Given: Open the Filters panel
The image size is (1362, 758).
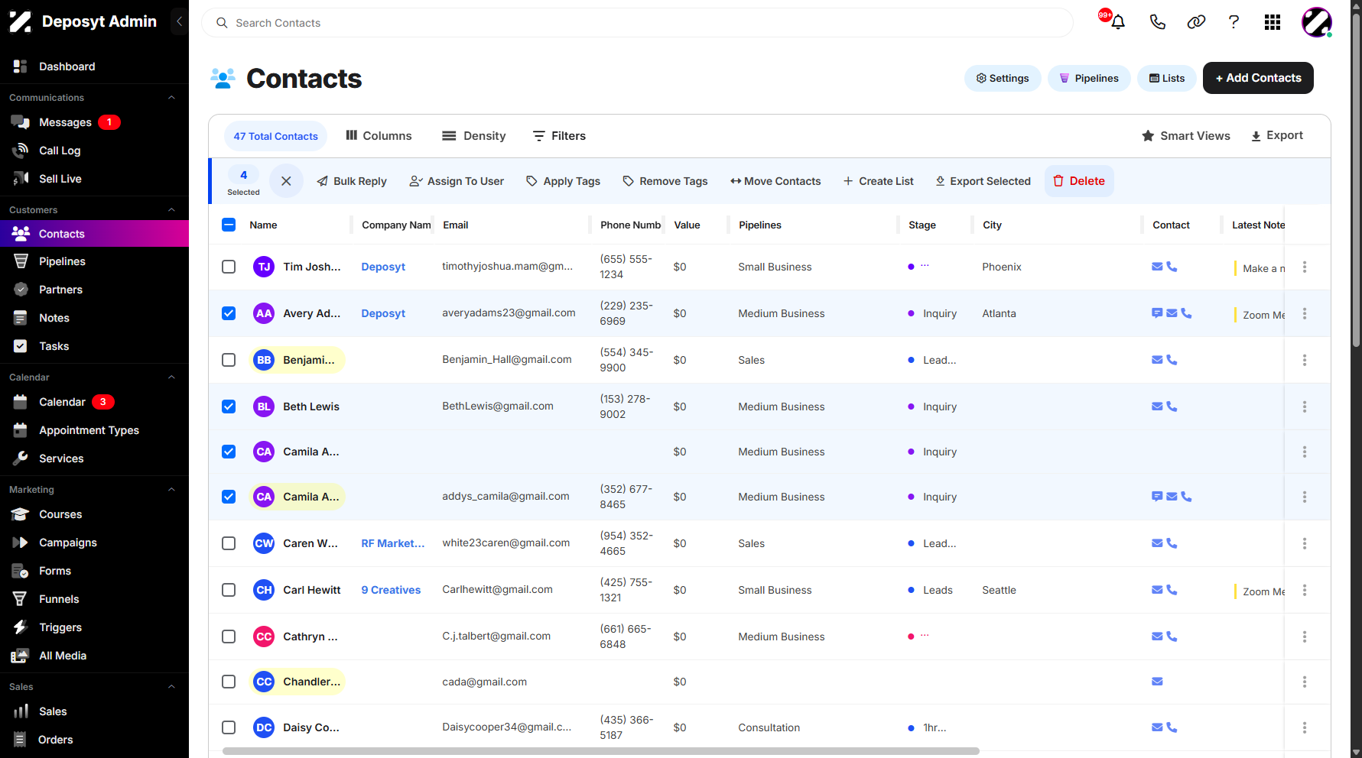Looking at the screenshot, I should coord(559,136).
